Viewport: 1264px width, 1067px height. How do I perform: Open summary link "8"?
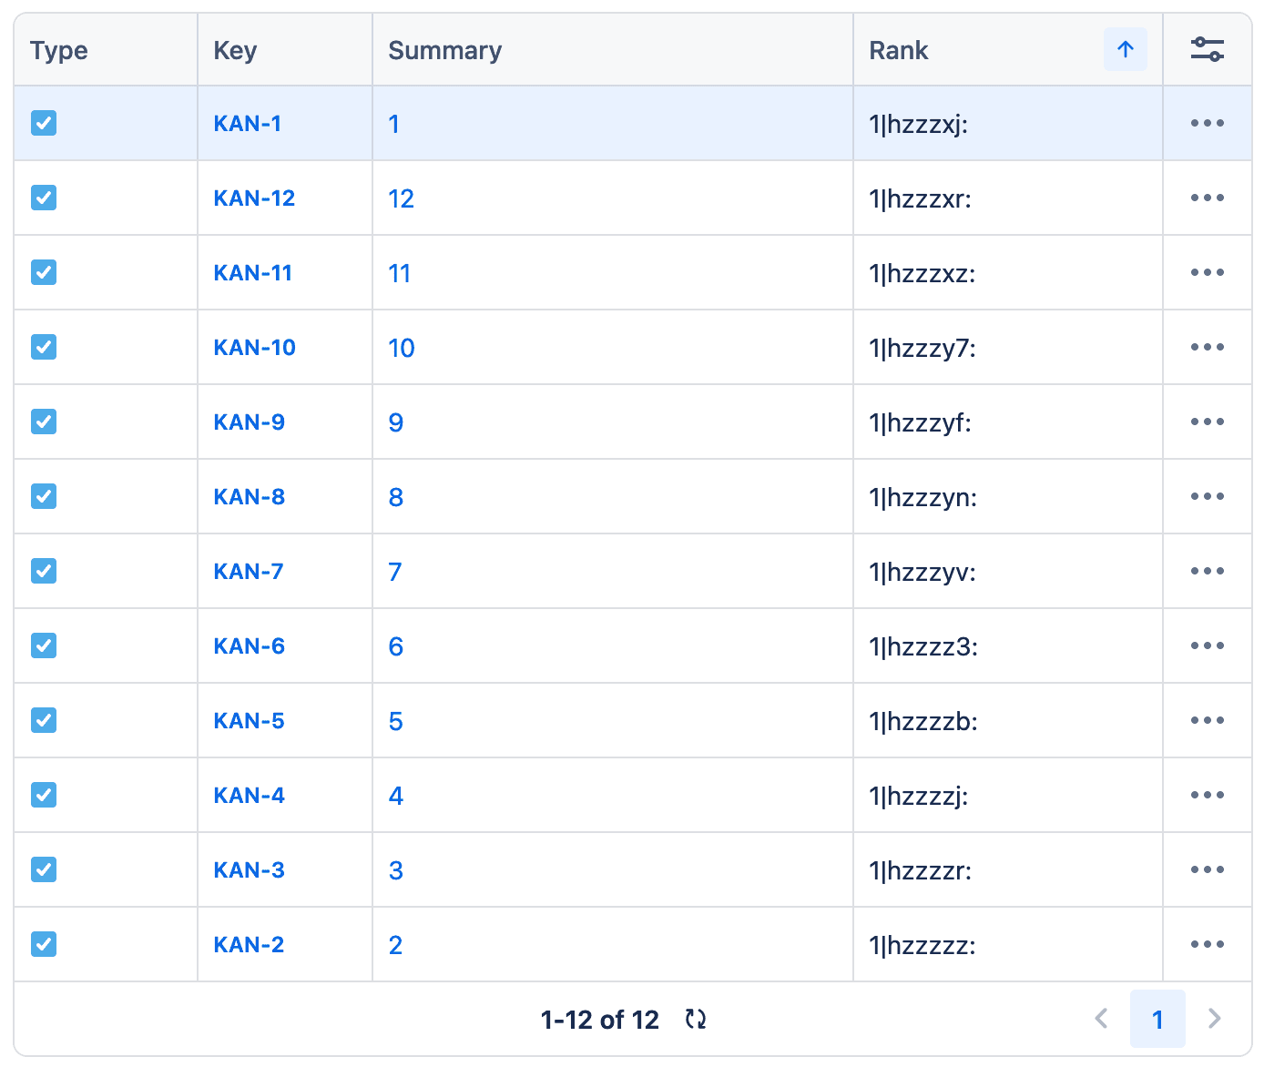pos(396,497)
